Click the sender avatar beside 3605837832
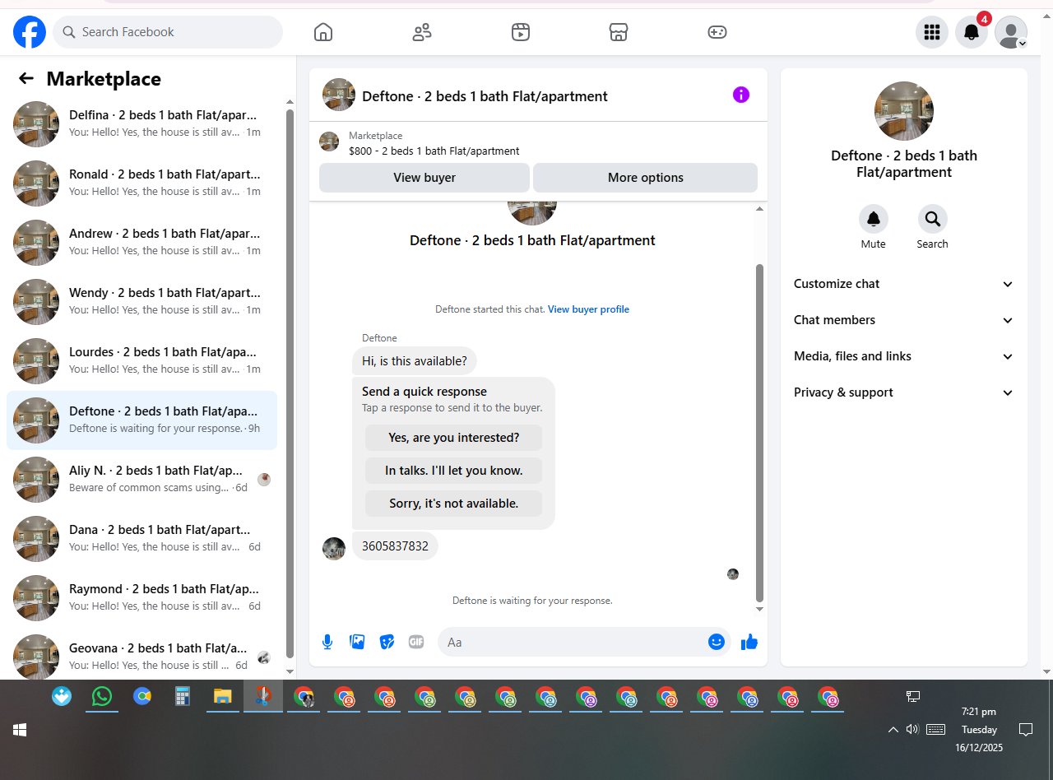 (334, 549)
